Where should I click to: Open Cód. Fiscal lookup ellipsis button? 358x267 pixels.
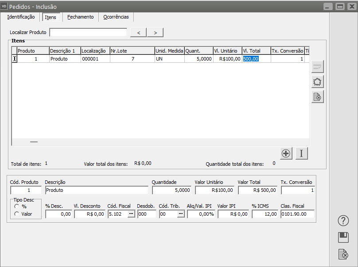pyautogui.click(x=131, y=214)
